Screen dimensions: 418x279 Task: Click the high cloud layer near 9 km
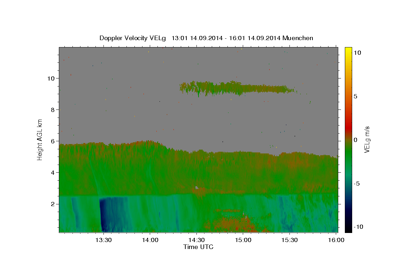coord(237,88)
